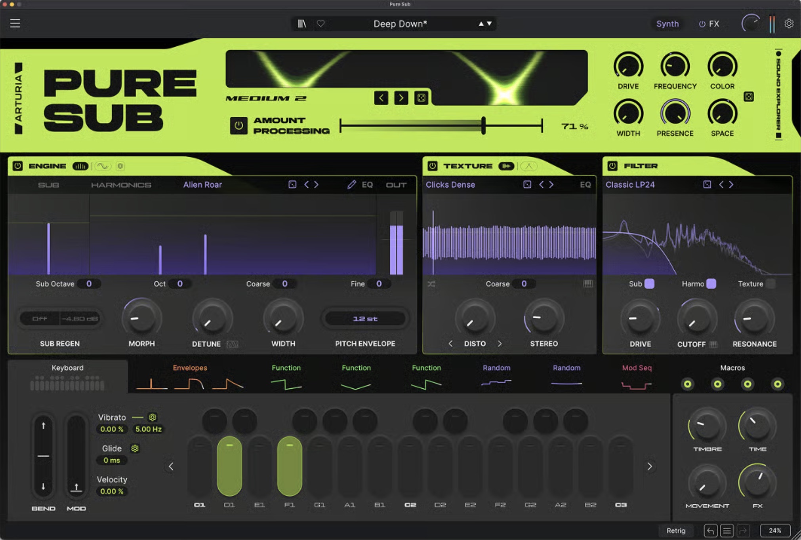Favorite the Deep Down preset with heart
801x540 pixels.
point(321,24)
